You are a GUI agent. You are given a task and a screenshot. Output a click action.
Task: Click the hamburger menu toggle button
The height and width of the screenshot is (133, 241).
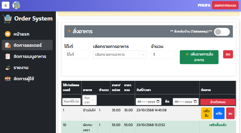[x=5, y=5]
